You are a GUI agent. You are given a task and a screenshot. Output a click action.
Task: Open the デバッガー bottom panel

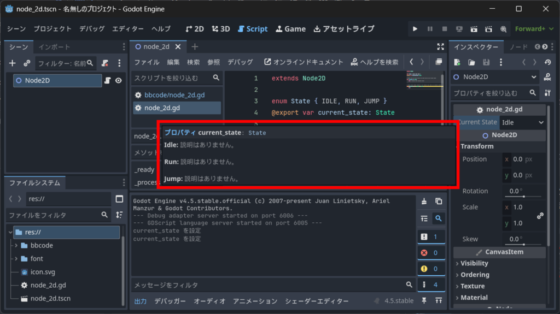coord(170,301)
